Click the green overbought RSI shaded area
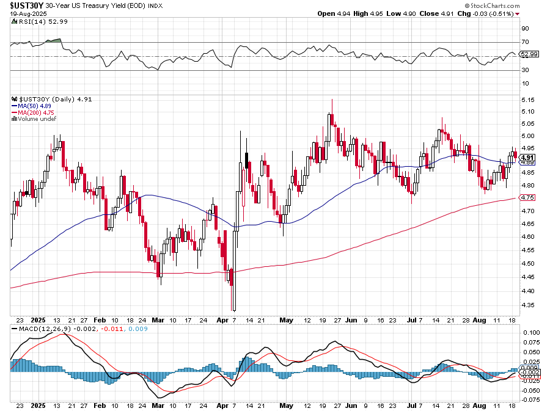 click(x=54, y=40)
